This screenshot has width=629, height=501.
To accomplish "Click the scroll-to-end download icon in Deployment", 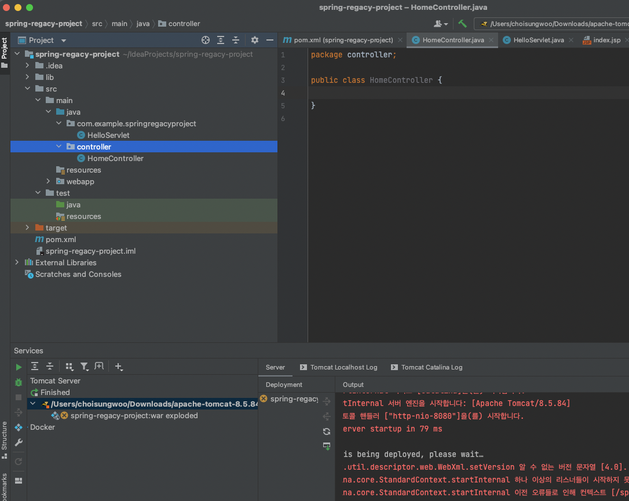I will [327, 446].
